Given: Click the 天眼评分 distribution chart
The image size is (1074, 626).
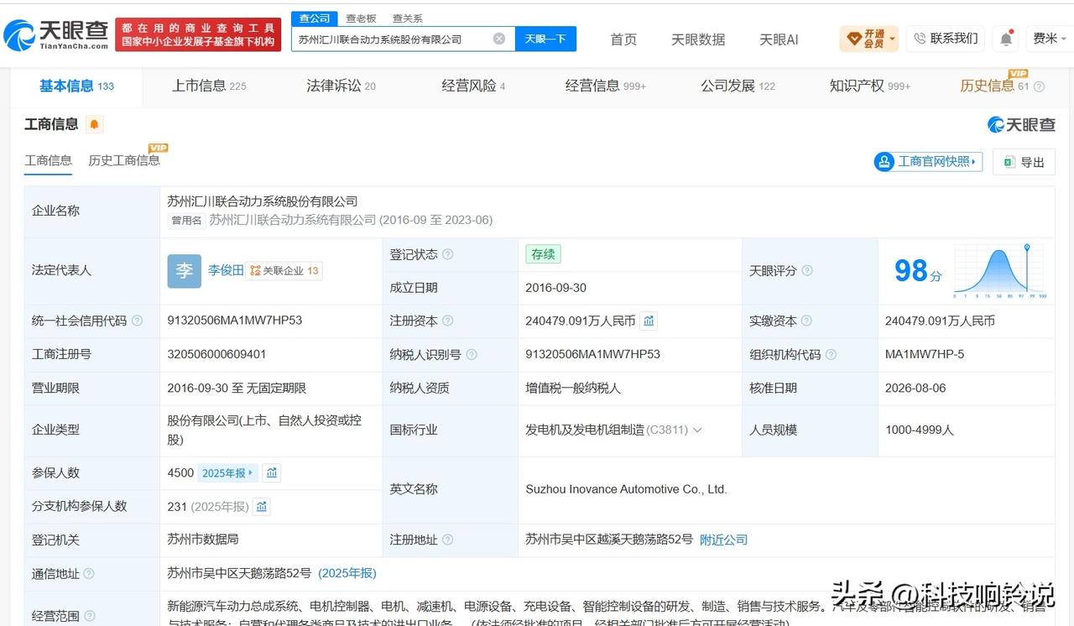Looking at the screenshot, I should (1000, 271).
